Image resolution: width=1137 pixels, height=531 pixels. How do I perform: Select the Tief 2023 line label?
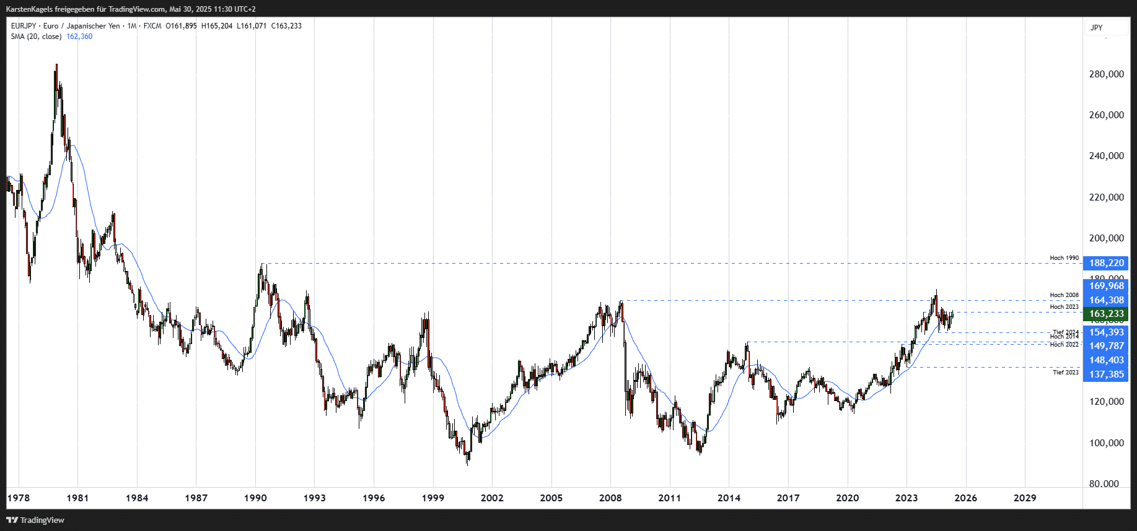(x=1066, y=373)
